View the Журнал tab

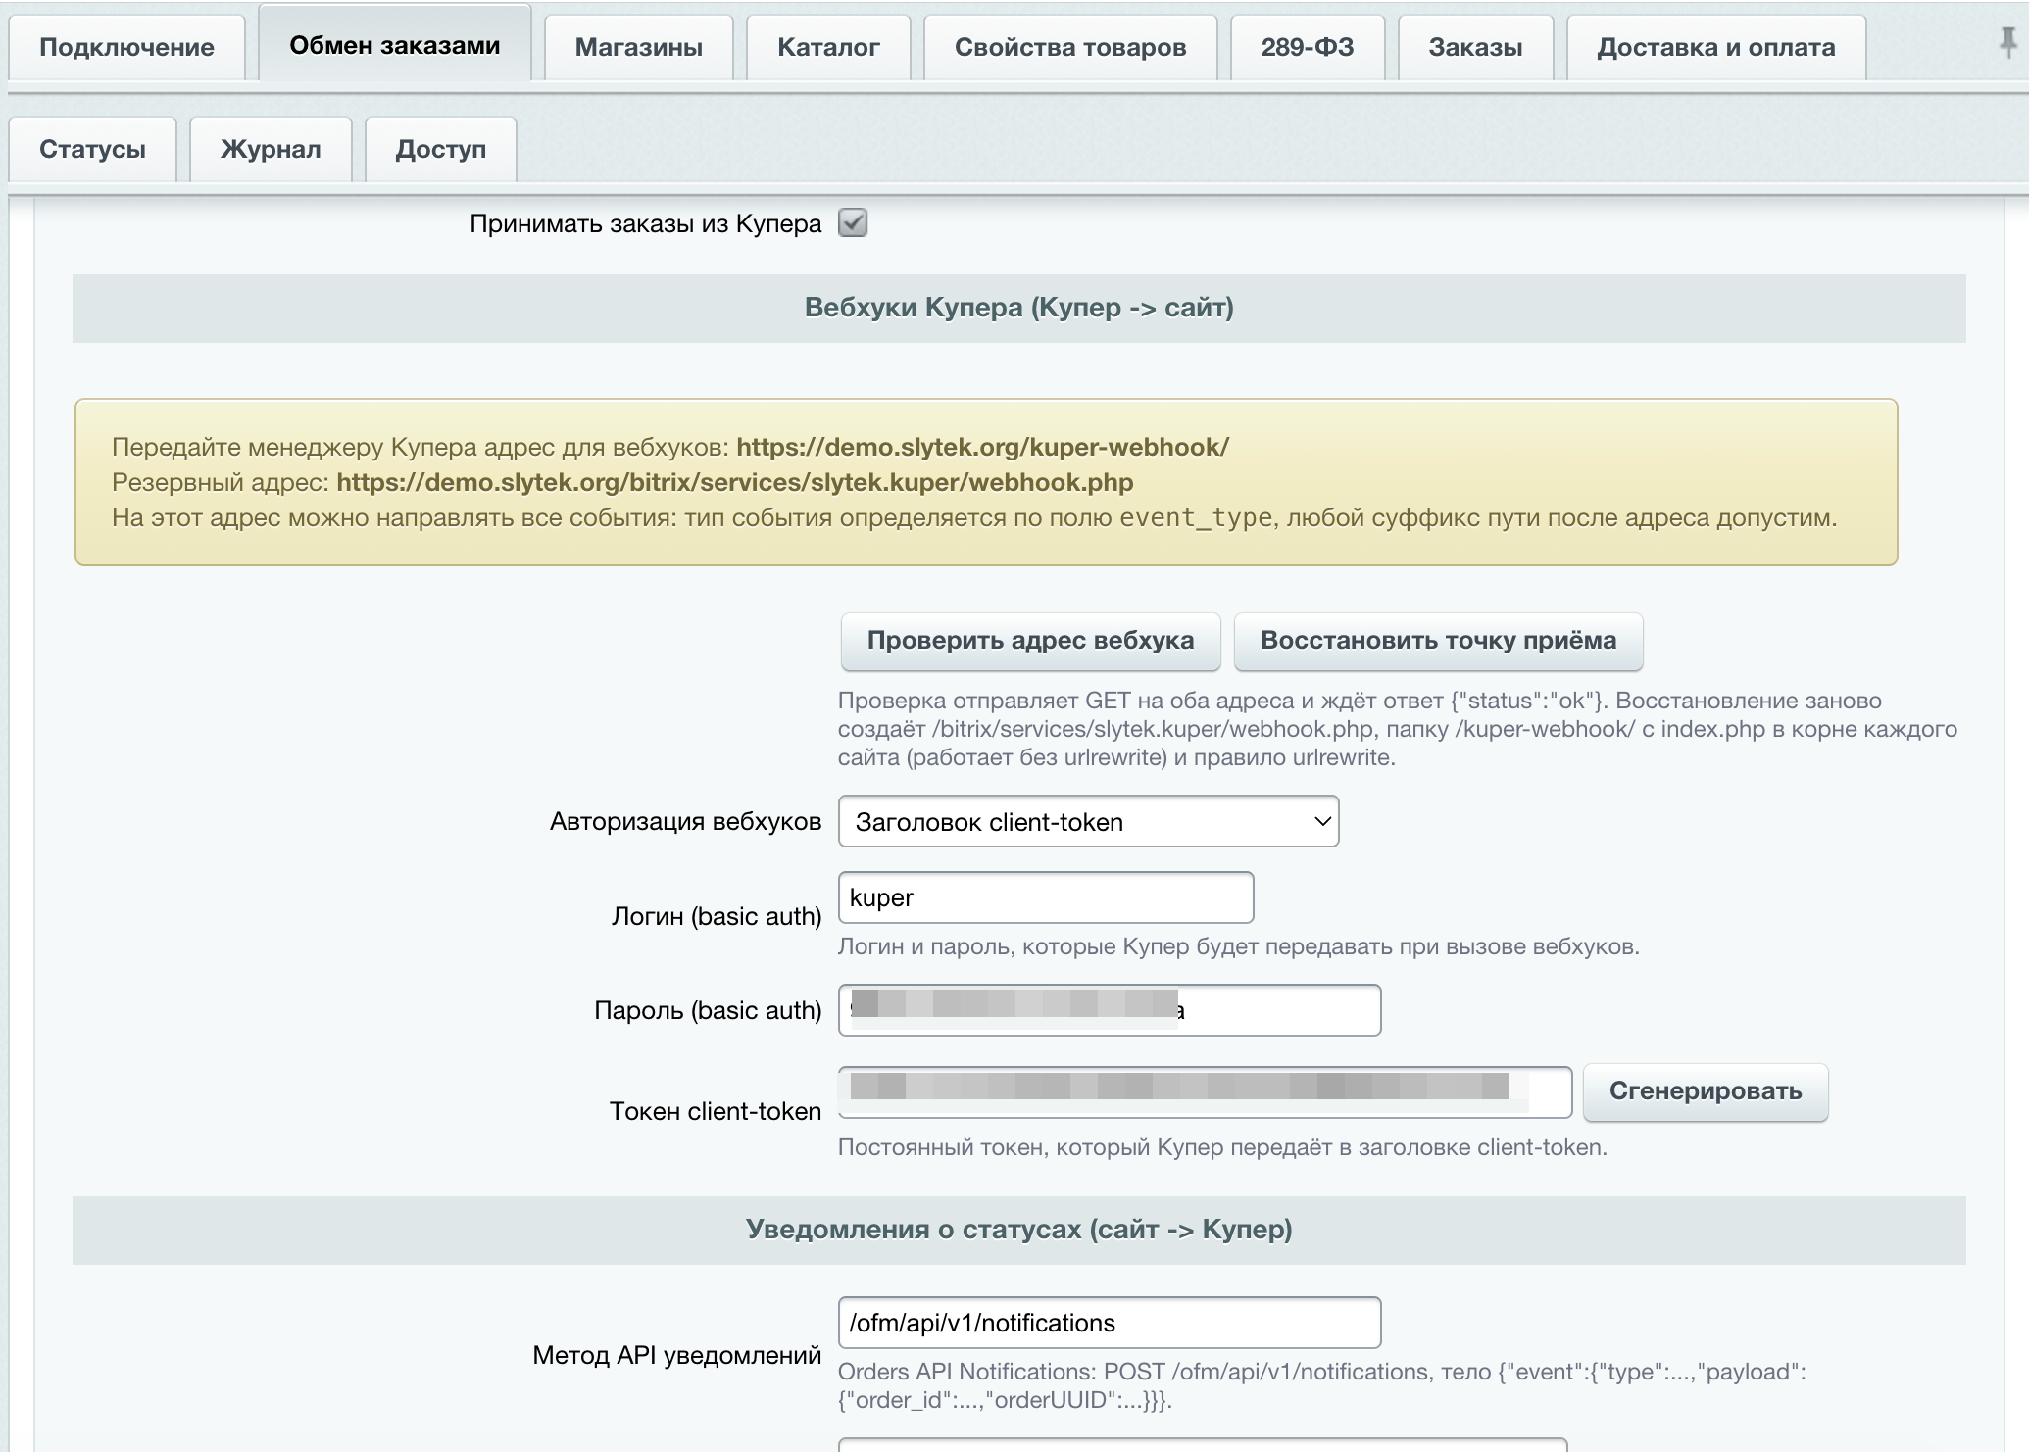pos(271,149)
